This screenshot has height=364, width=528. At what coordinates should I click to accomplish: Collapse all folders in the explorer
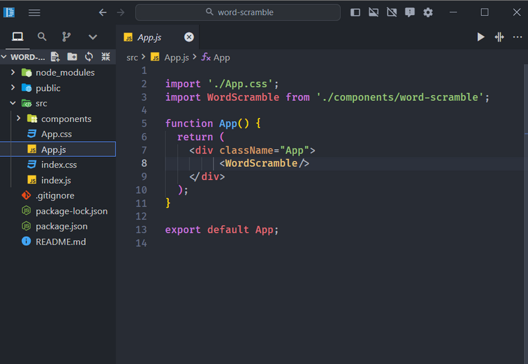point(105,57)
